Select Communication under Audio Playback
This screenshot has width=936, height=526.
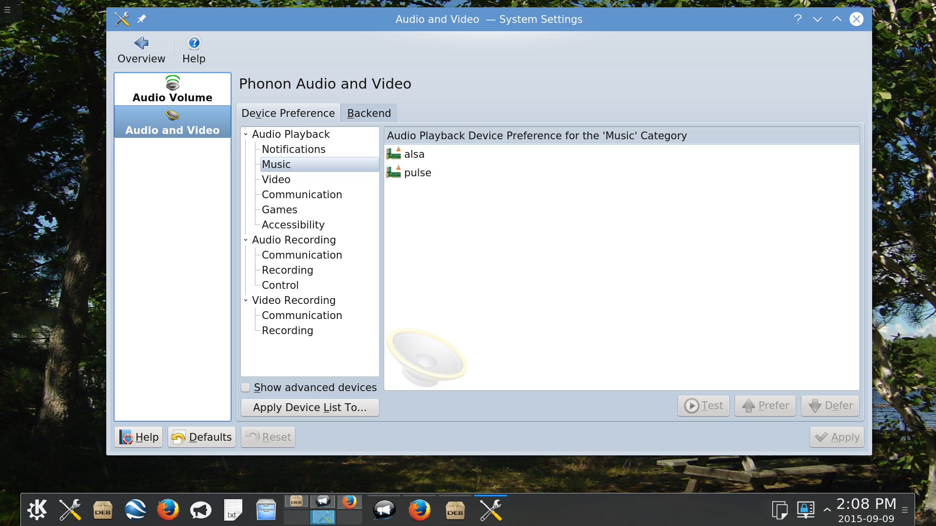tap(302, 194)
